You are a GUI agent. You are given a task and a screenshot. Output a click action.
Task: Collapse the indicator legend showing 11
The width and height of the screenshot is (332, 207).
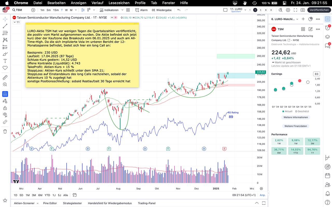15,22
